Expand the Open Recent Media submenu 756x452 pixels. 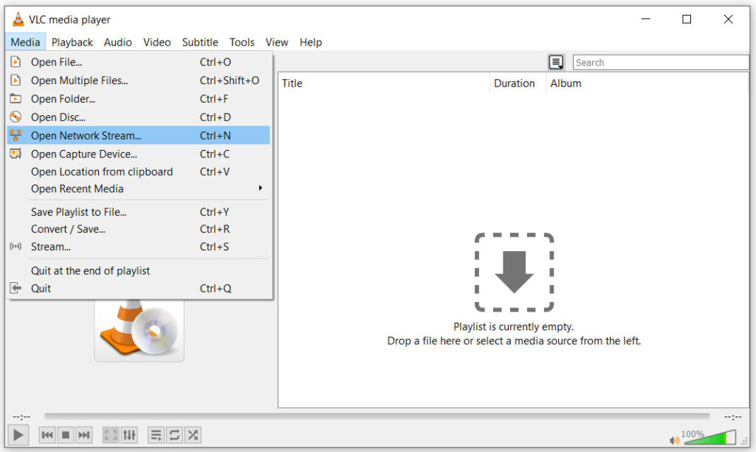point(261,188)
